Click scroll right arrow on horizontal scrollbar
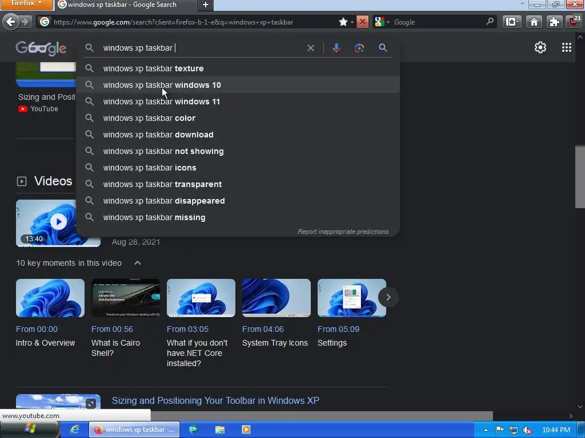585x438 pixels. (x=571, y=416)
